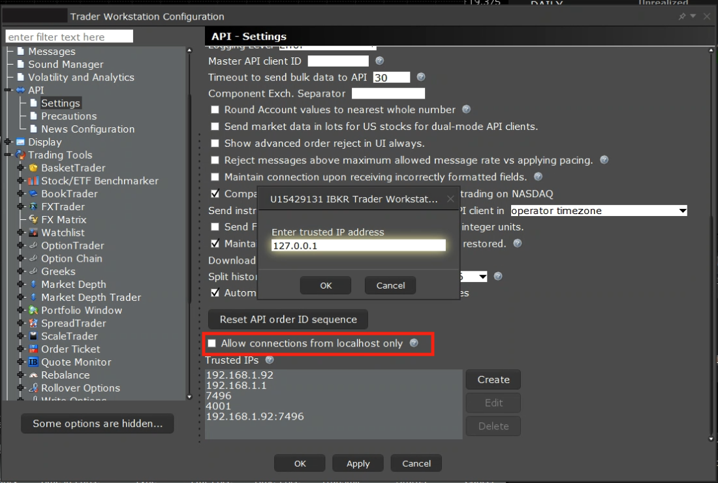Click the BasketTrader icon in tree
This screenshot has height=483, width=718.
33,168
